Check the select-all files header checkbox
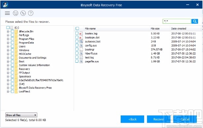The image size is (203, 128). [x=77, y=28]
